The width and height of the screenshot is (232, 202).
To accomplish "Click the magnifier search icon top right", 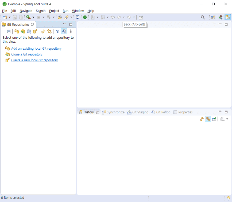I will pyautogui.click(x=203, y=17).
